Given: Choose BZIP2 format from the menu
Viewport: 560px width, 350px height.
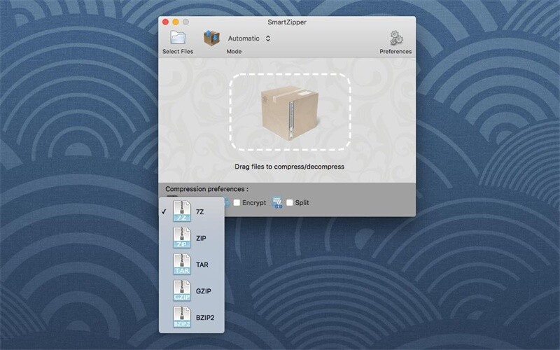Looking at the screenshot, I should click(192, 317).
